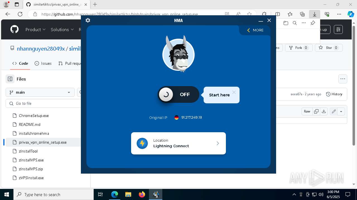Open file History link

coord(334,94)
